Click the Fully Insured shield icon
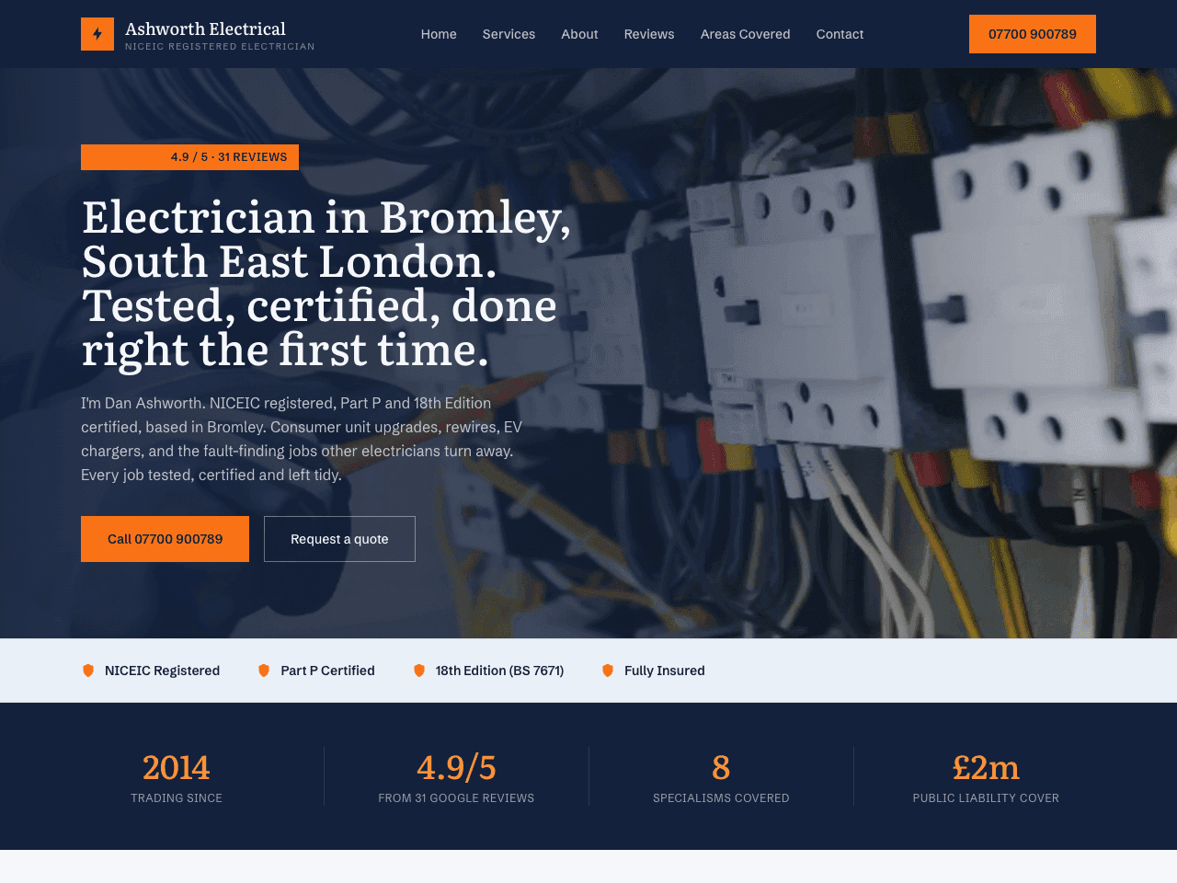1177x883 pixels. [x=608, y=671]
